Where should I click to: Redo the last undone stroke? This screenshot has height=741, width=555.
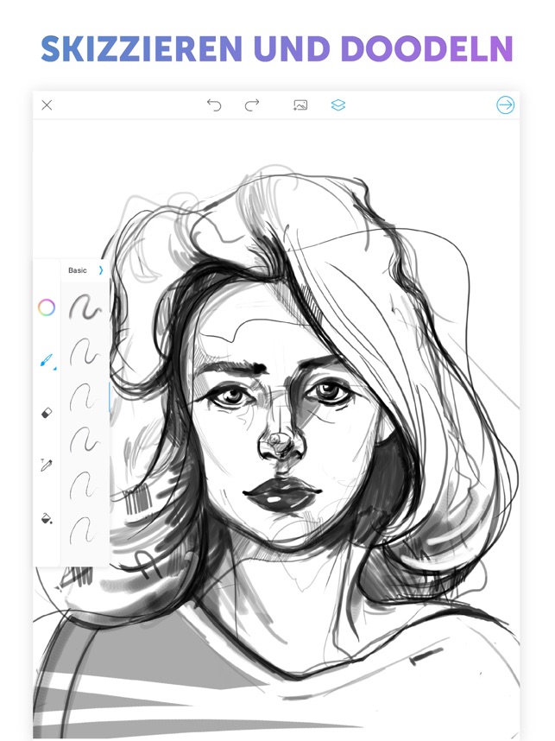(252, 104)
